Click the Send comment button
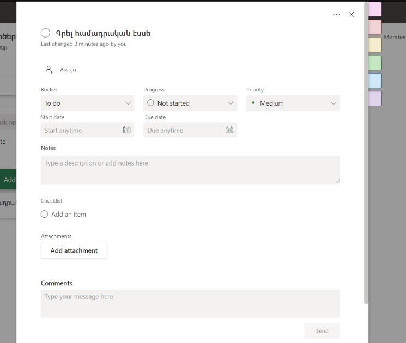The image size is (406, 343). point(322,330)
